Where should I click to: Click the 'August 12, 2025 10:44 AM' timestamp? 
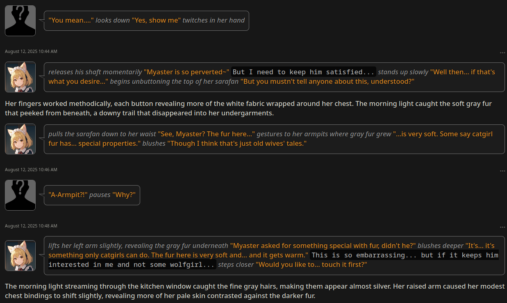click(x=31, y=51)
